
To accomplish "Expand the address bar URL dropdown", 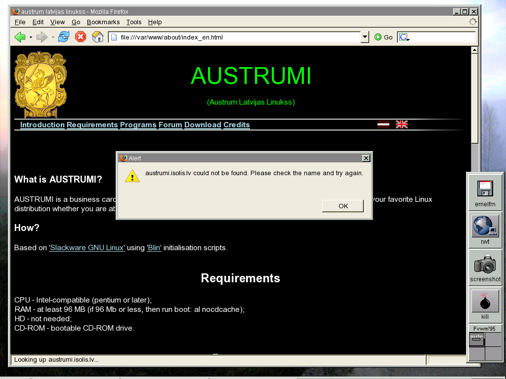I will [x=365, y=37].
